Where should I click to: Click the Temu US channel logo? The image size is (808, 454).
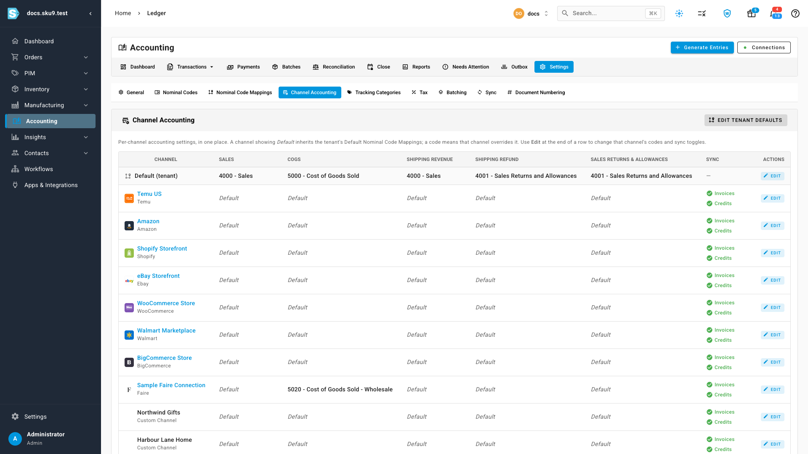[129, 198]
